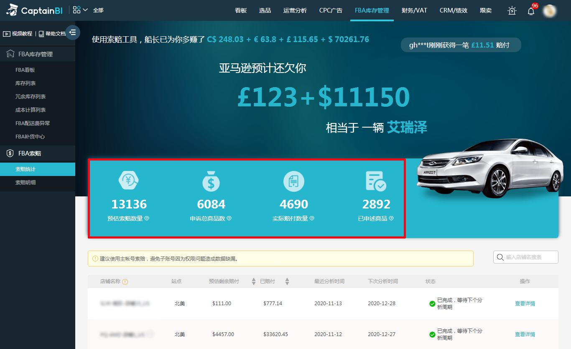Go to 运营分析 menu

tap(295, 10)
